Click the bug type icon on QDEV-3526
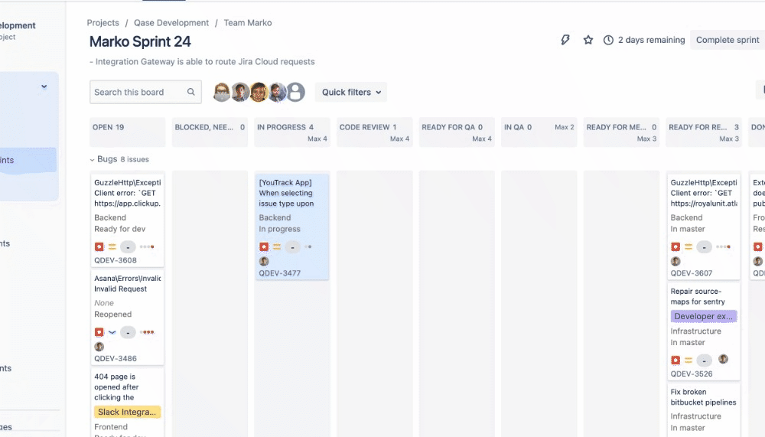 (675, 360)
